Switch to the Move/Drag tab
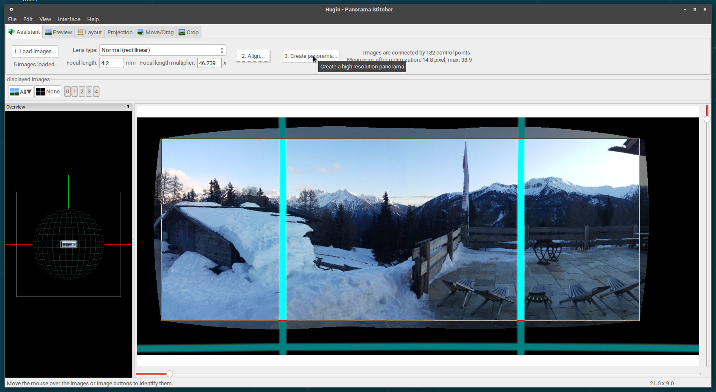Viewport: 716px width, 392px height. point(155,32)
